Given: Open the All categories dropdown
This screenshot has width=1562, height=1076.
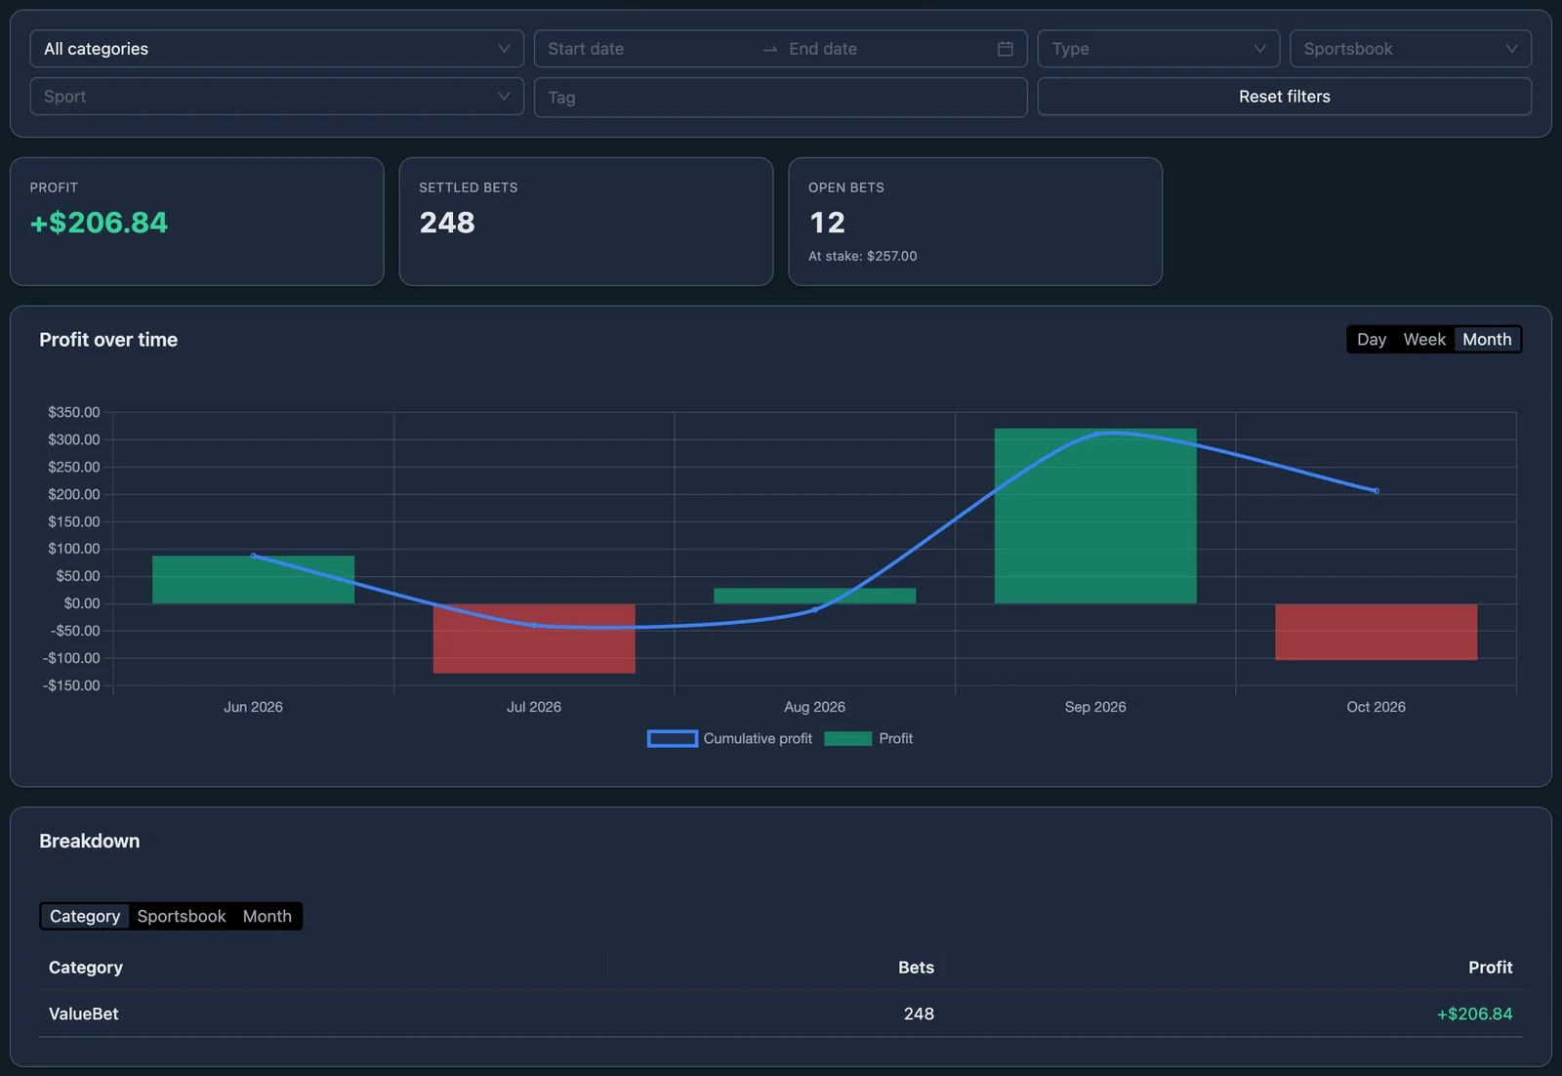Looking at the screenshot, I should (x=276, y=49).
